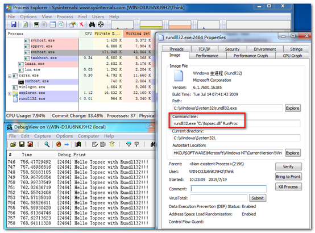This screenshot has width=315, height=233.
Task: Click the red X Kill Process toolbar icon
Action: tap(81, 24)
